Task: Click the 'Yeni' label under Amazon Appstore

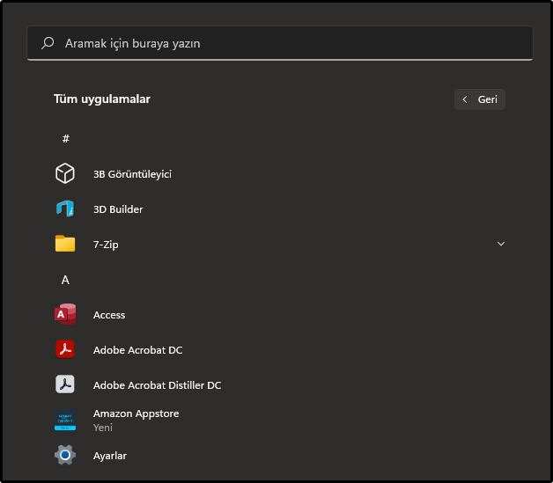Action: 103,428
